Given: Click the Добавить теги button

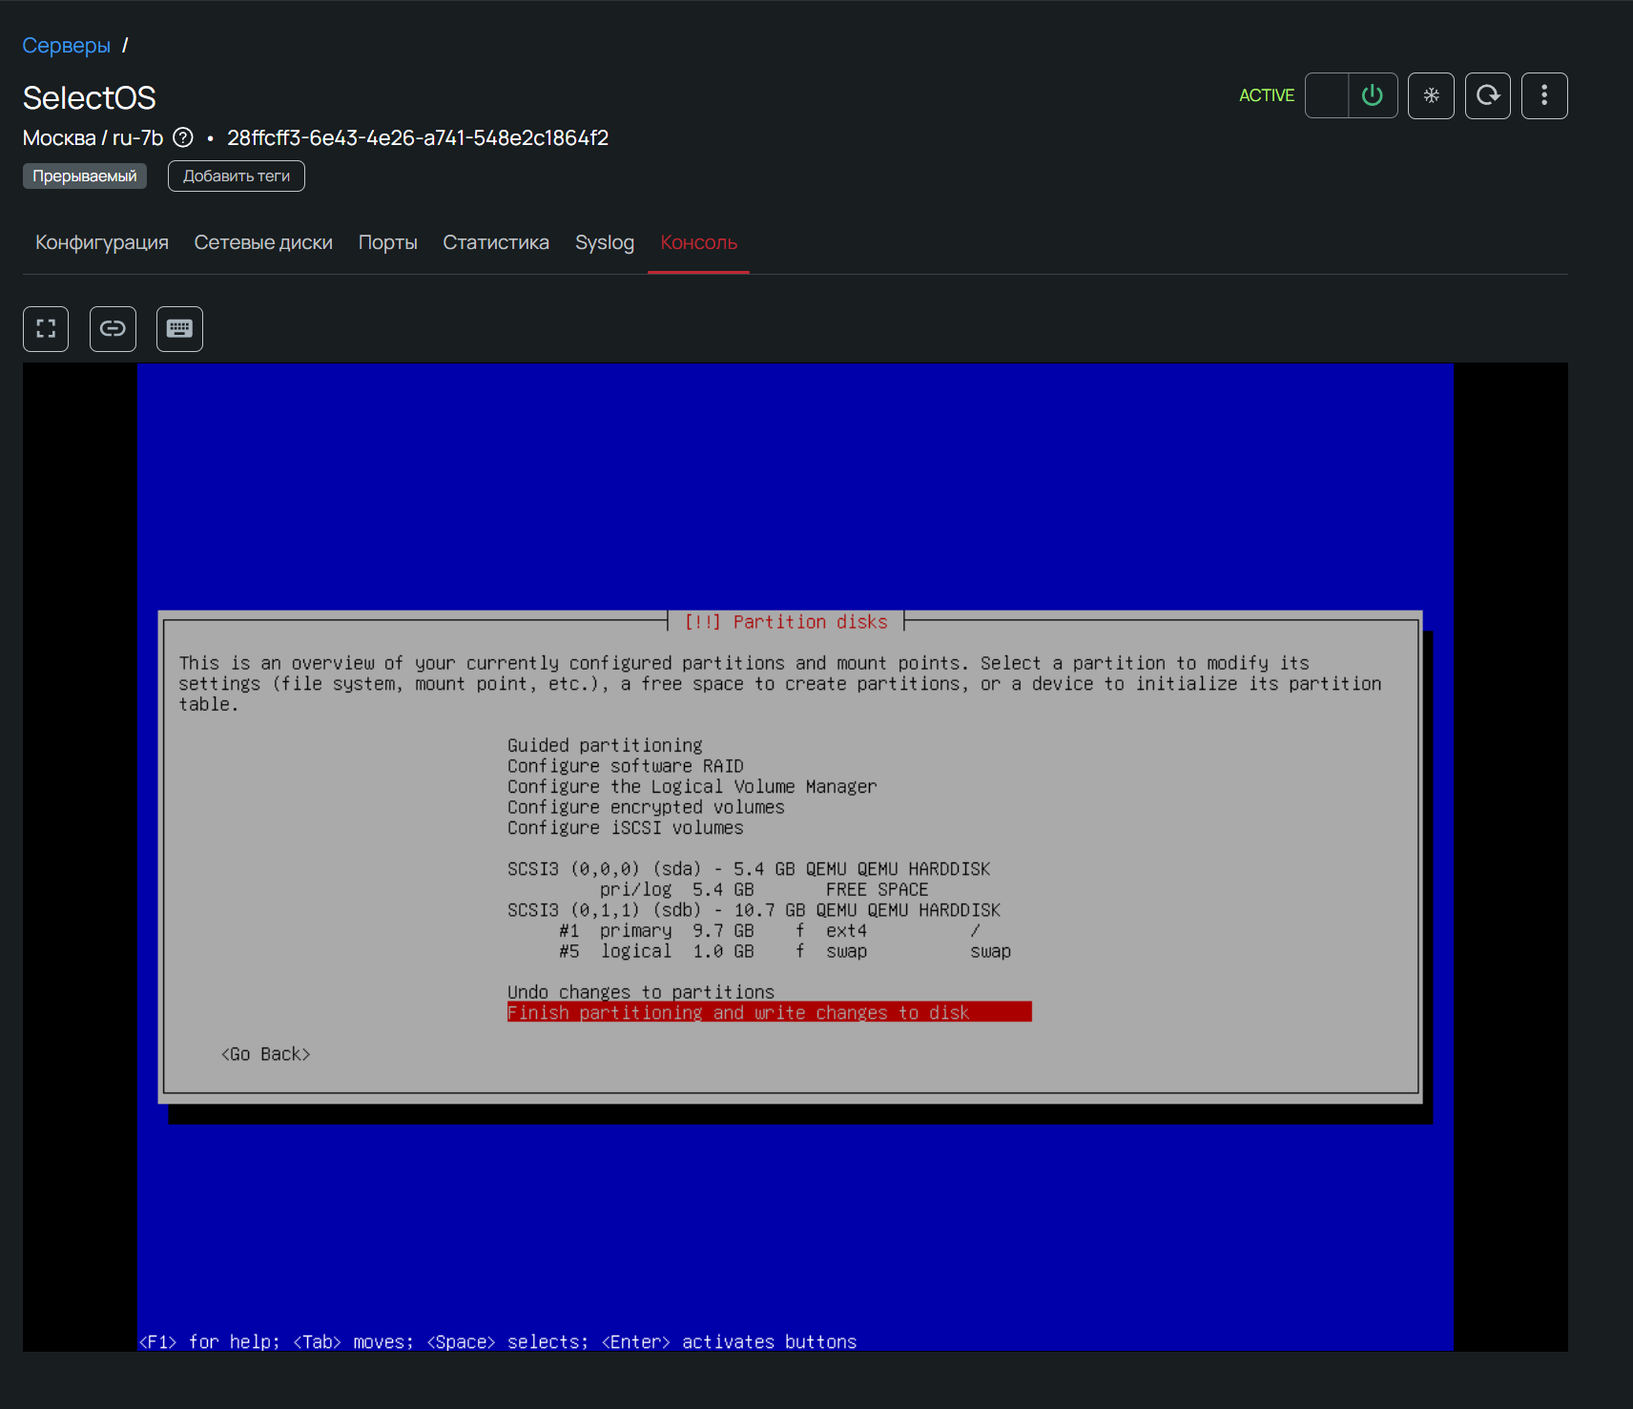Looking at the screenshot, I should [x=237, y=176].
